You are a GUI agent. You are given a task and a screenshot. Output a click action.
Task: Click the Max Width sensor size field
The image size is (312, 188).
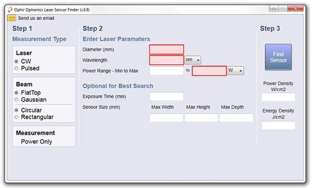click(166, 118)
